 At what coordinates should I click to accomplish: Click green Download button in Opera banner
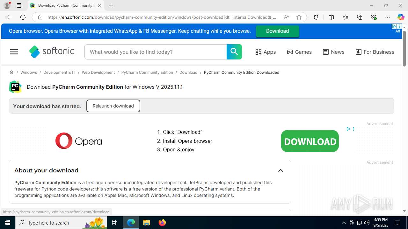click(x=277, y=31)
